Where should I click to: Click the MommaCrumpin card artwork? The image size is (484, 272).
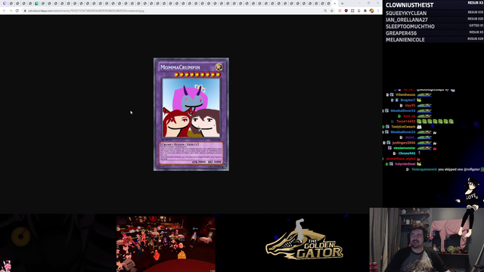tap(191, 107)
